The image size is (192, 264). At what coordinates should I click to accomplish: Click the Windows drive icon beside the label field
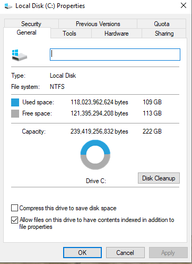click(x=19, y=55)
